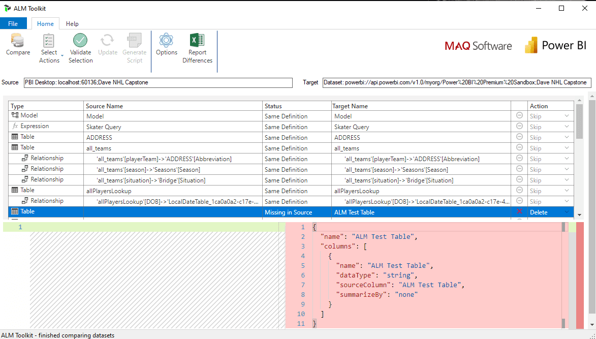Viewport: 596px width, 339px height.
Task: Click the Source Name column header
Action: (173, 106)
